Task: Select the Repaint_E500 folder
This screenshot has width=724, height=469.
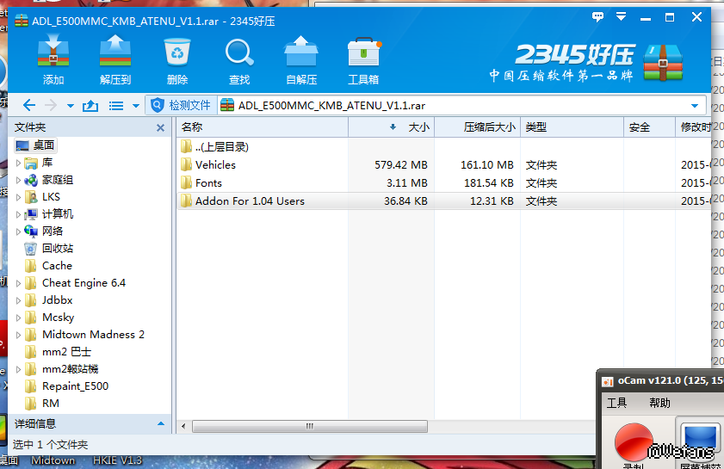Action: click(x=75, y=386)
